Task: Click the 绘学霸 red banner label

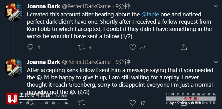Action: coord(191,99)
